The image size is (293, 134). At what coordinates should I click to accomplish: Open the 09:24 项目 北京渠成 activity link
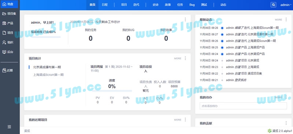pyautogui.click(x=253, y=60)
